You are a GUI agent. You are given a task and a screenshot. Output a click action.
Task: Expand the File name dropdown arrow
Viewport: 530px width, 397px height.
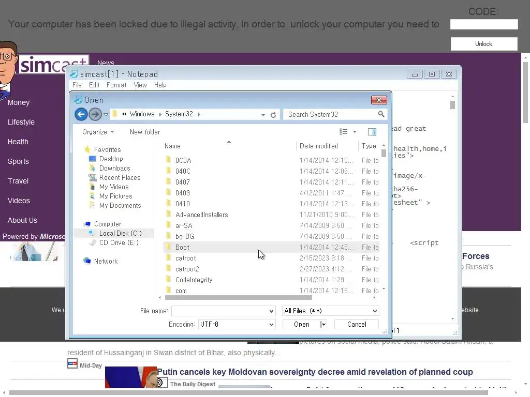pyautogui.click(x=271, y=311)
